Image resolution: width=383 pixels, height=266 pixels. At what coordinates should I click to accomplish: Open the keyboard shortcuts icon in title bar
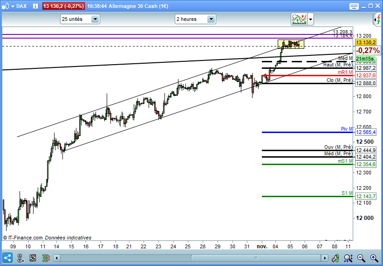coord(354,6)
